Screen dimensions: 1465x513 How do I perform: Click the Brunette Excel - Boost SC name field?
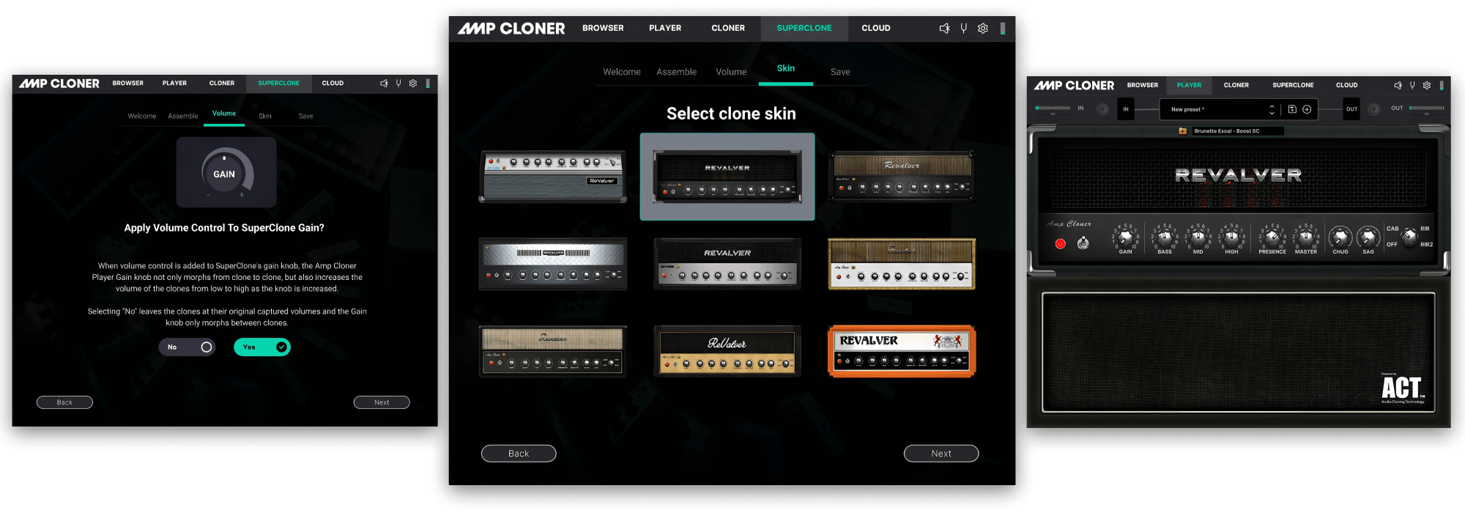(1237, 131)
